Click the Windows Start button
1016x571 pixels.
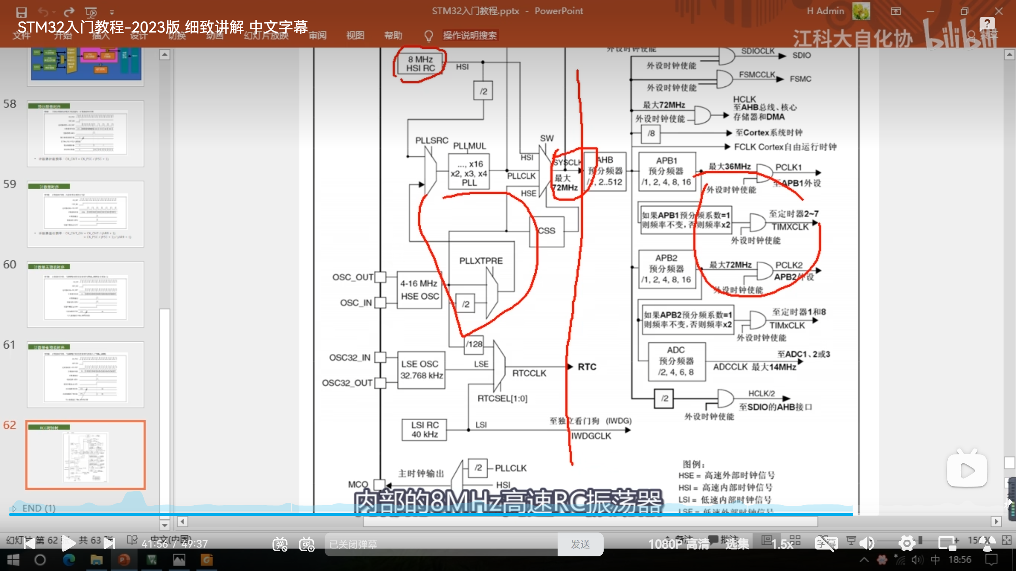[x=13, y=560]
